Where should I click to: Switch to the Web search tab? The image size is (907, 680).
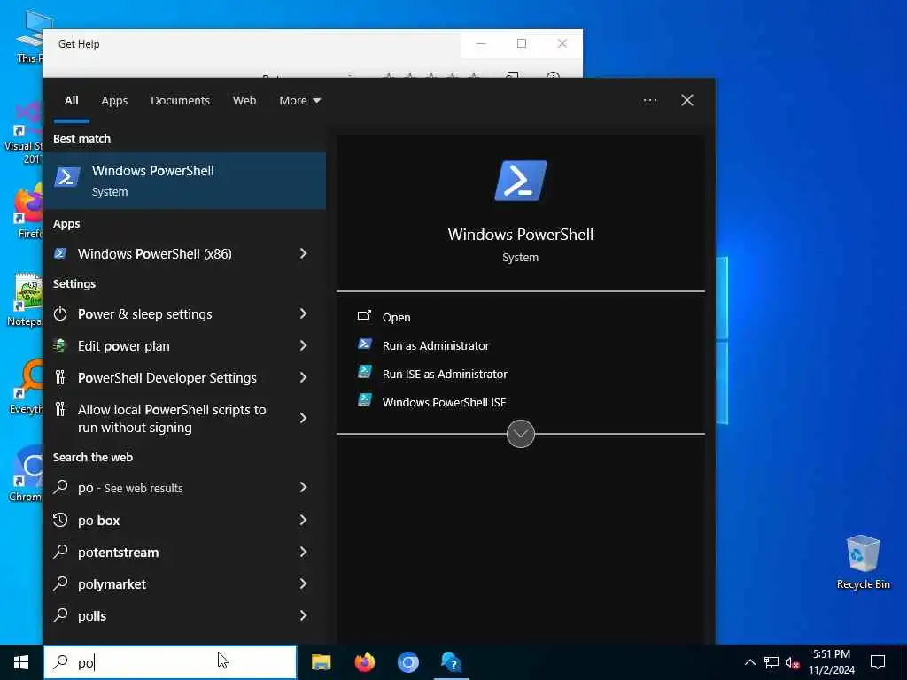click(x=244, y=101)
